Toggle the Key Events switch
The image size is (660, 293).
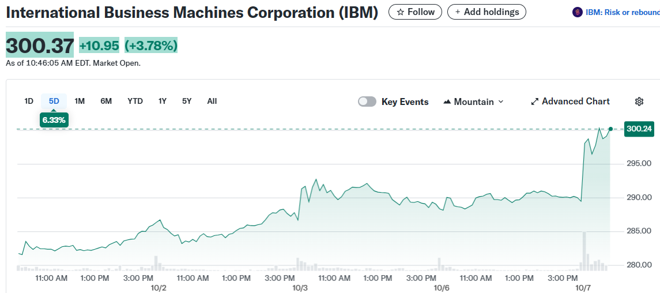(x=367, y=102)
